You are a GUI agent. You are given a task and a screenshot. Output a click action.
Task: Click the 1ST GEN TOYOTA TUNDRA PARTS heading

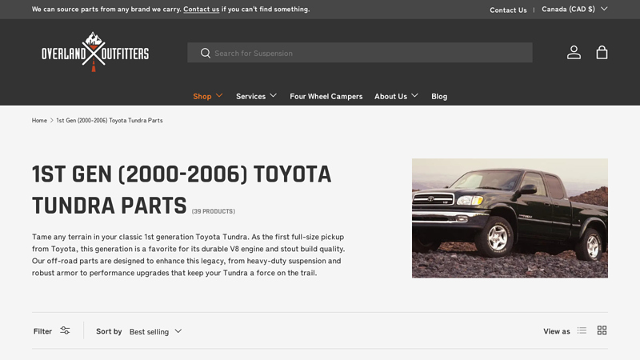click(182, 190)
